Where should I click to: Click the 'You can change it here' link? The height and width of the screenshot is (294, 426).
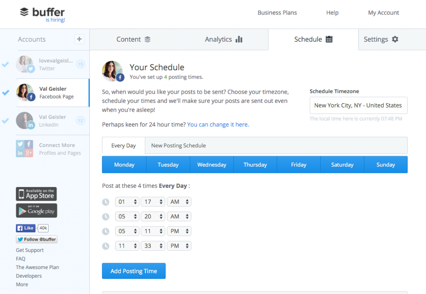click(218, 125)
